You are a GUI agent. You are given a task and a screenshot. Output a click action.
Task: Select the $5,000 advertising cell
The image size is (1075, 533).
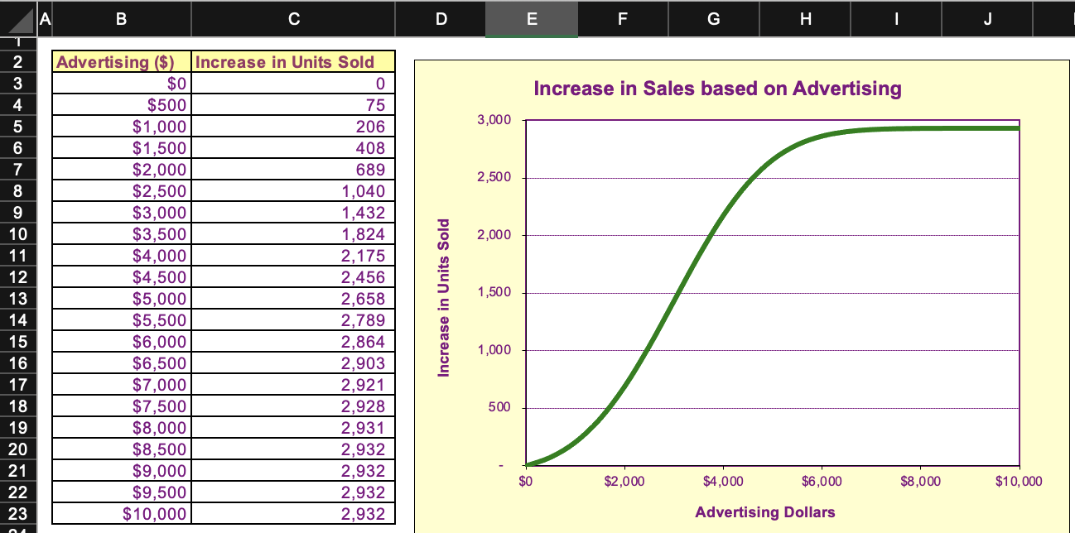click(x=123, y=299)
